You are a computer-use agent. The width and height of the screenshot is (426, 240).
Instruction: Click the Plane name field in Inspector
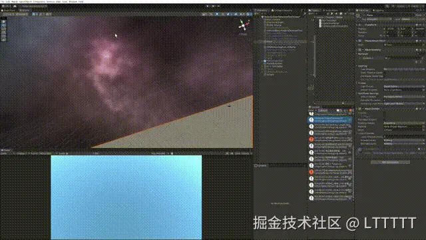tap(390, 15)
